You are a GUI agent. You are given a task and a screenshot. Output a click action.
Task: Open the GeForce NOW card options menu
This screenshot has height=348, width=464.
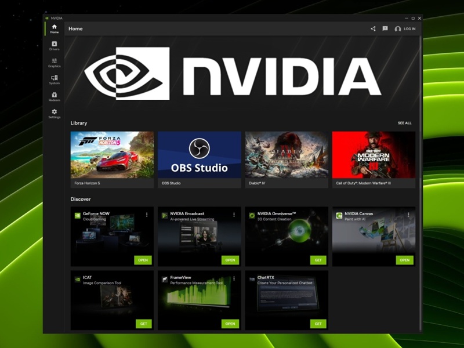(146, 215)
